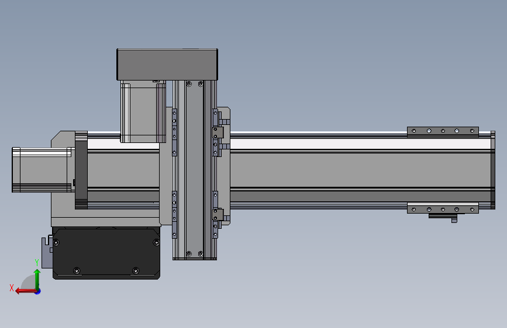Select the dark gray top cover block
The width and height of the screenshot is (507, 328).
[167, 65]
